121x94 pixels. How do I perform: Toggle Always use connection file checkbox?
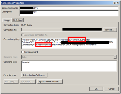coord(22,35)
